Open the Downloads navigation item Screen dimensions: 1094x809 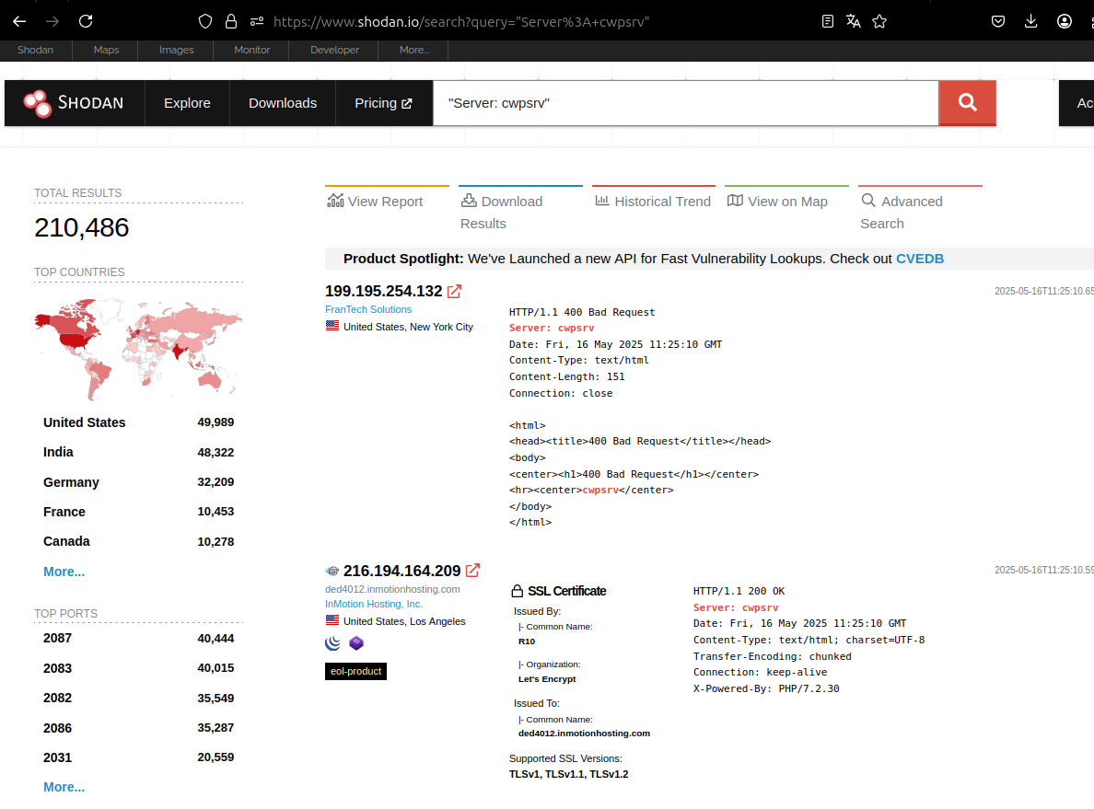coord(283,103)
